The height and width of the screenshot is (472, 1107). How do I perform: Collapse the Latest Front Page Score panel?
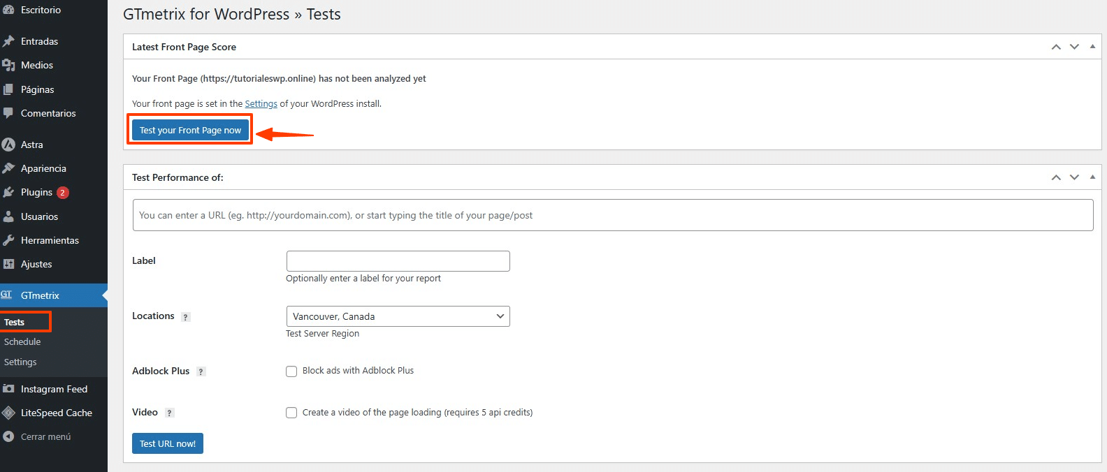[1092, 47]
